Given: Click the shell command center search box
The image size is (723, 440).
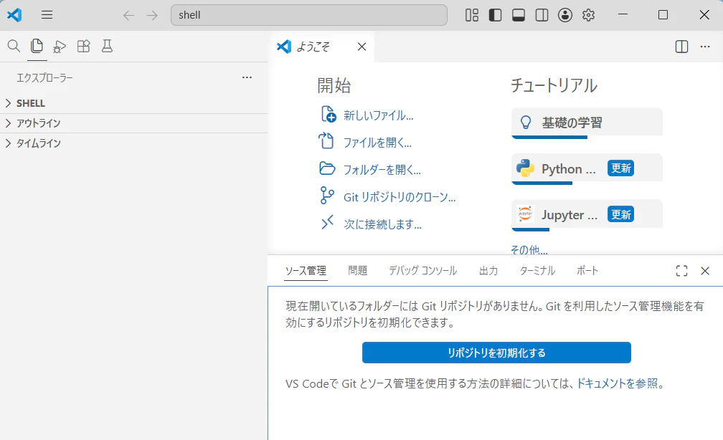Looking at the screenshot, I should pos(309,15).
